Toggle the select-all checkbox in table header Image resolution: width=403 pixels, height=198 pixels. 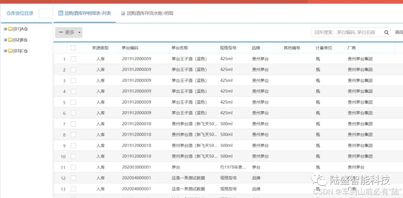pyautogui.click(x=73, y=47)
